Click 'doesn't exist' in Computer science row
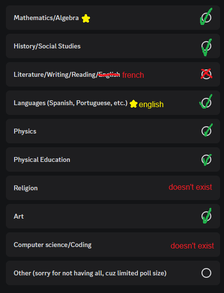224x293 pixels. 192,246
